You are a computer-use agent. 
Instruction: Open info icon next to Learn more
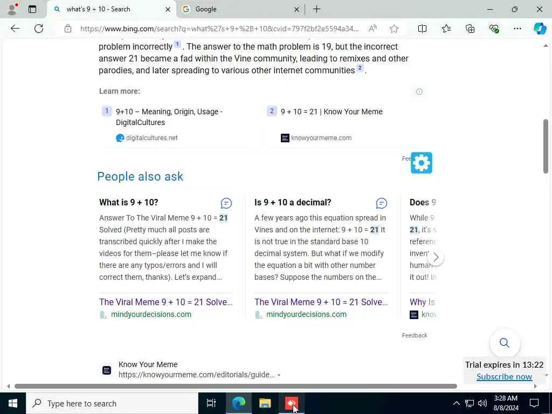click(419, 92)
